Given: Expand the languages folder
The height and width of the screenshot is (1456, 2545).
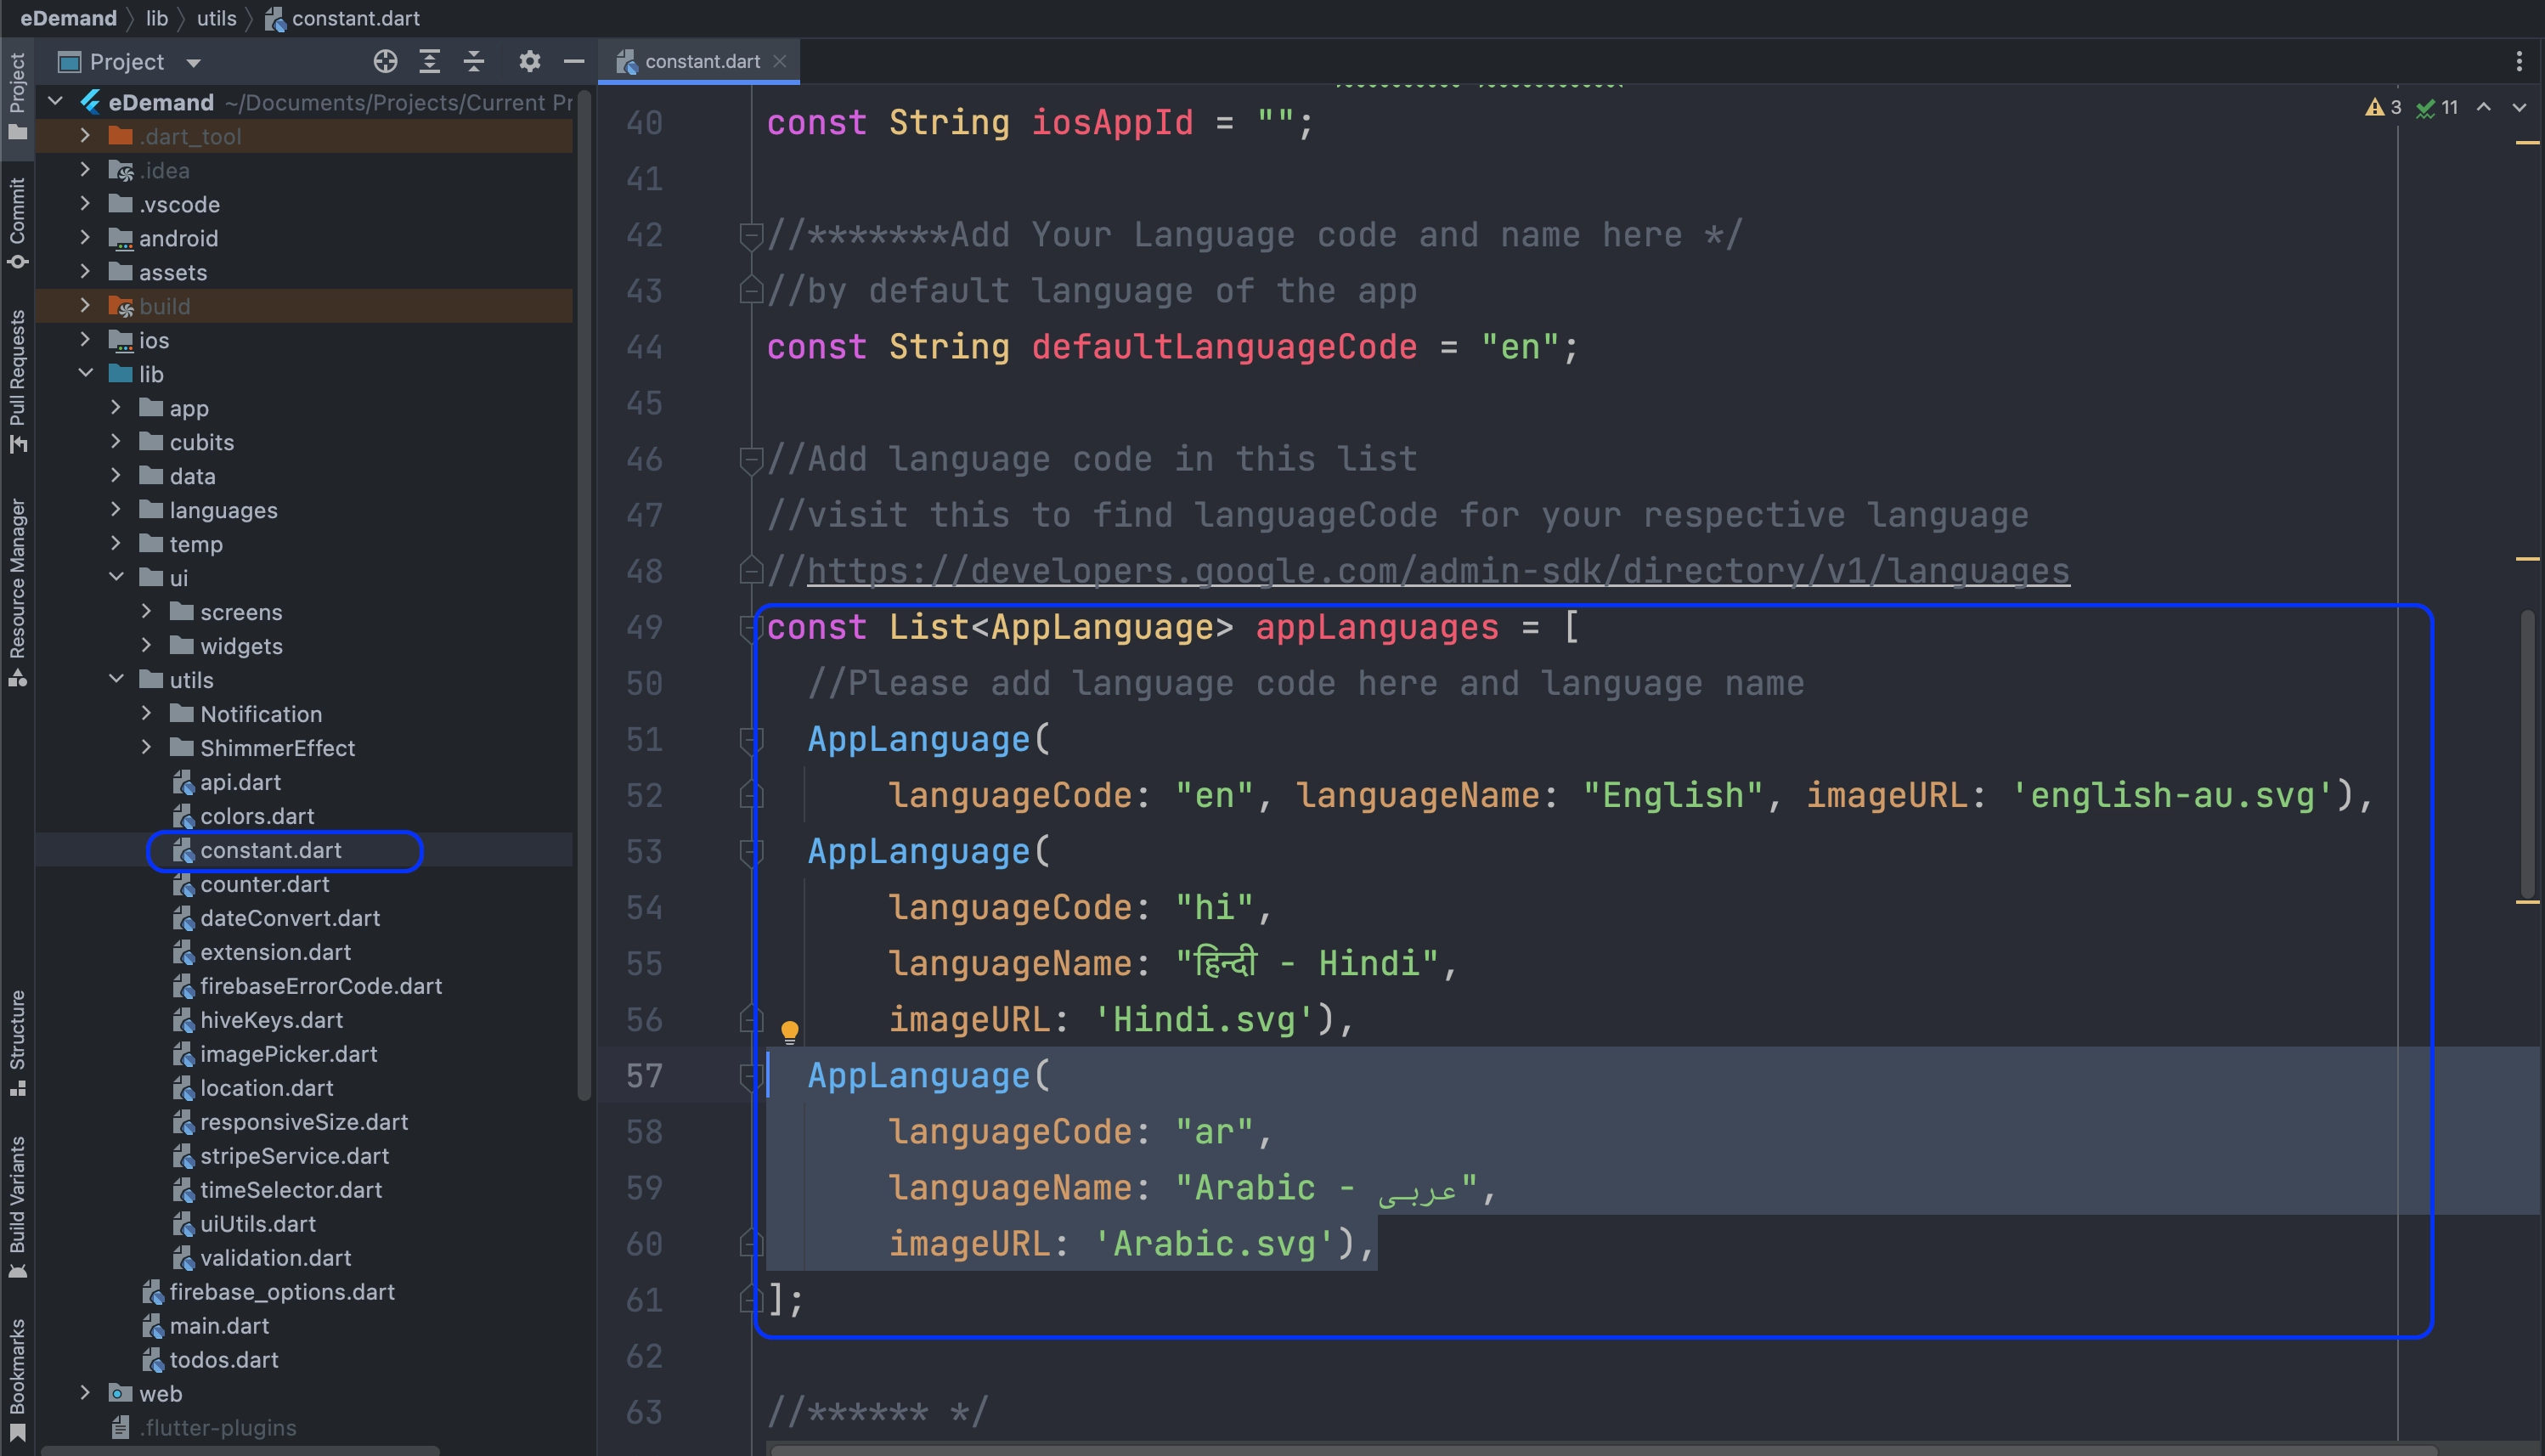Looking at the screenshot, I should click(x=116, y=510).
